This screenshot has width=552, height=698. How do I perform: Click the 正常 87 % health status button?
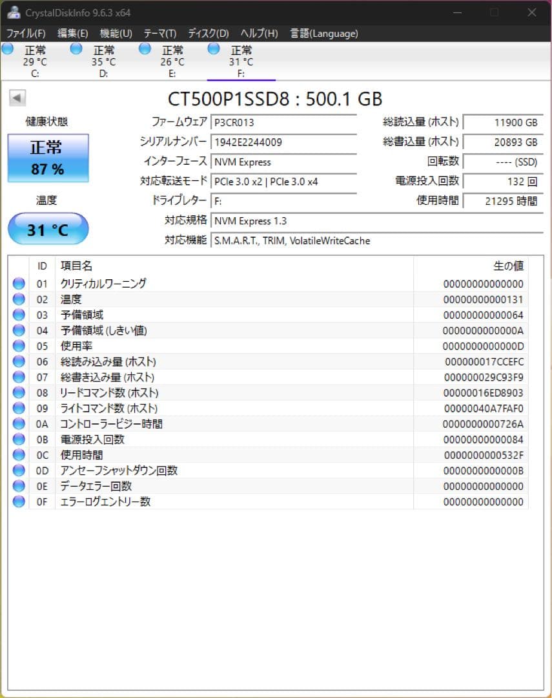(x=48, y=158)
